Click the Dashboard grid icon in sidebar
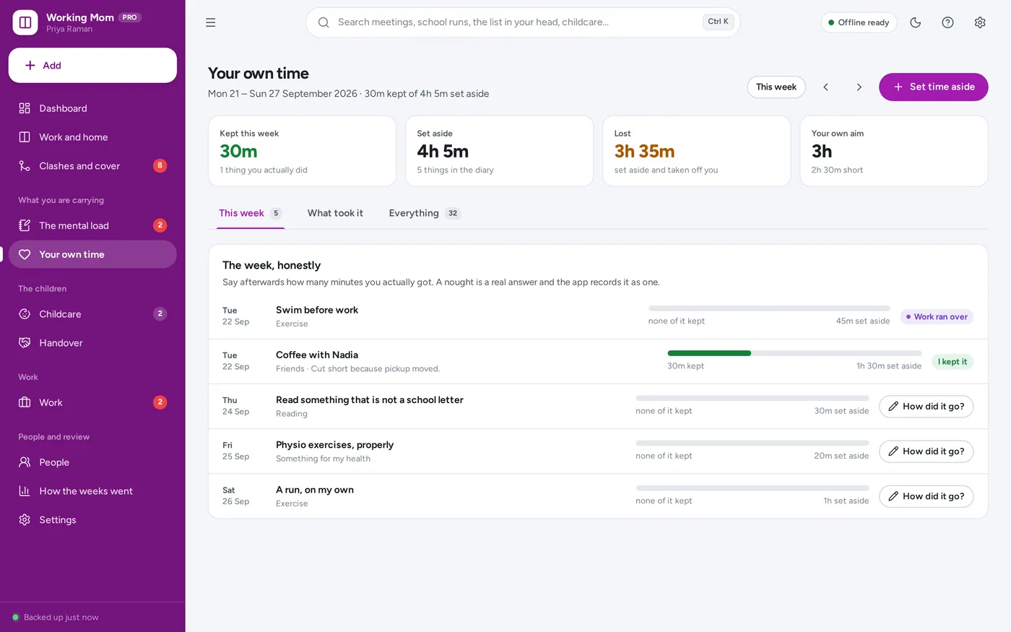Viewport: 1011px width, 632px height. 25,108
